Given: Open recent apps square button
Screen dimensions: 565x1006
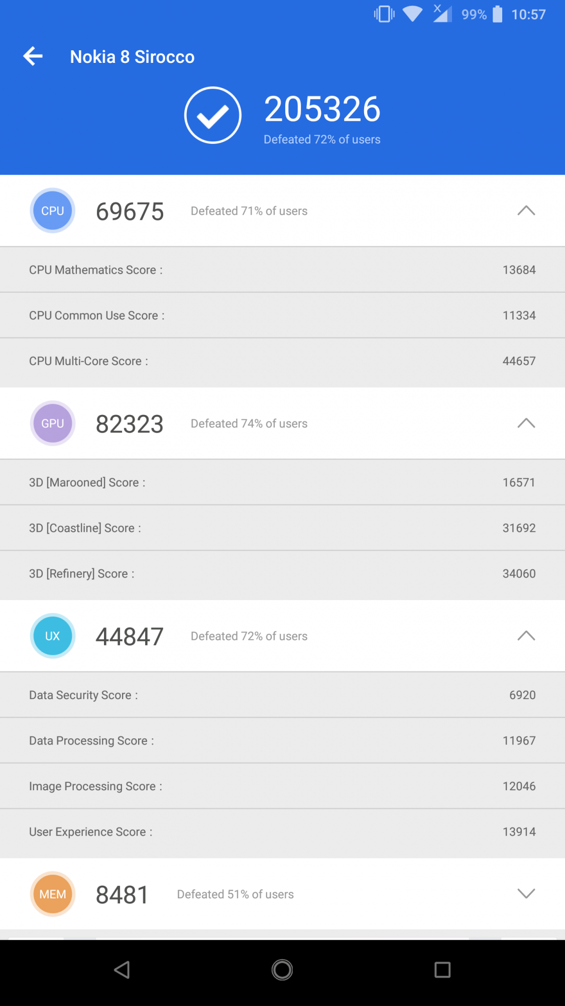Looking at the screenshot, I should [442, 970].
